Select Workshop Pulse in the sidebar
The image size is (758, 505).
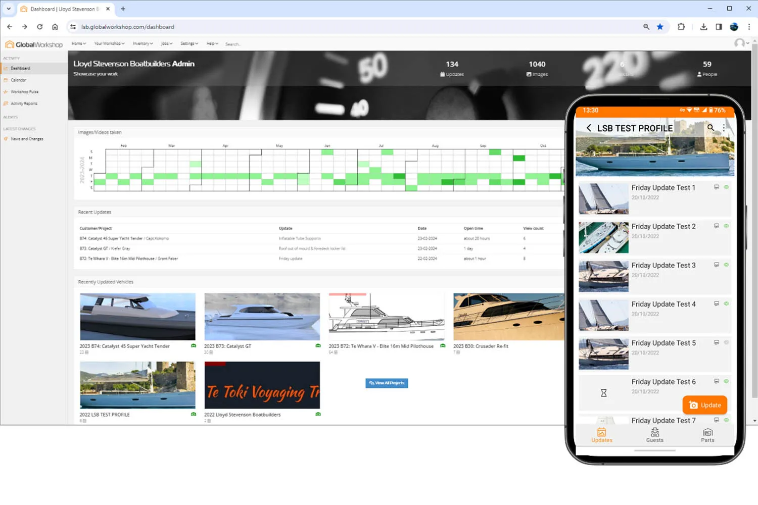click(x=24, y=92)
